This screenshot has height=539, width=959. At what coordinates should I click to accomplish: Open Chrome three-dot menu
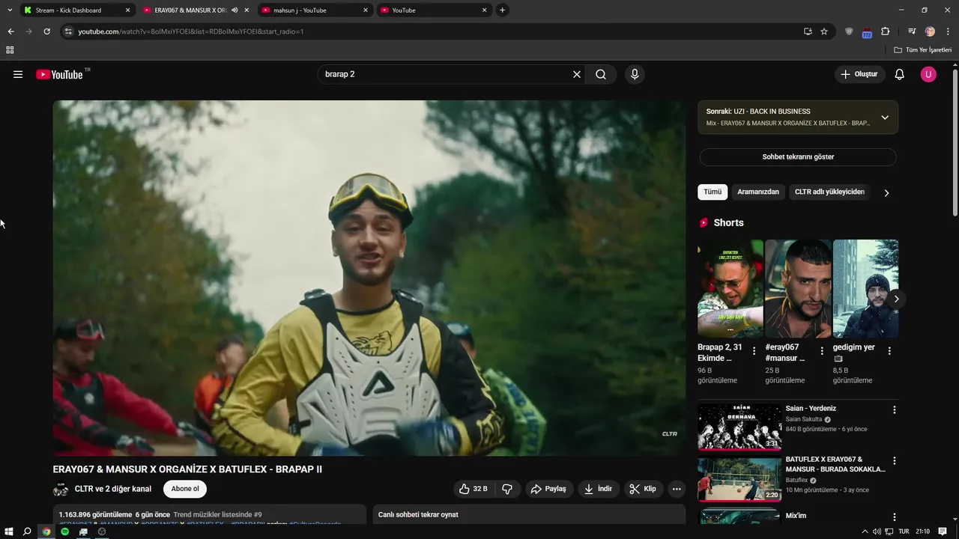tap(949, 31)
